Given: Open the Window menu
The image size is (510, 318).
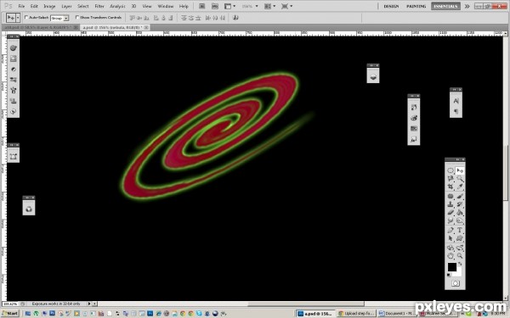Looking at the screenshot, I should pos(166,6).
